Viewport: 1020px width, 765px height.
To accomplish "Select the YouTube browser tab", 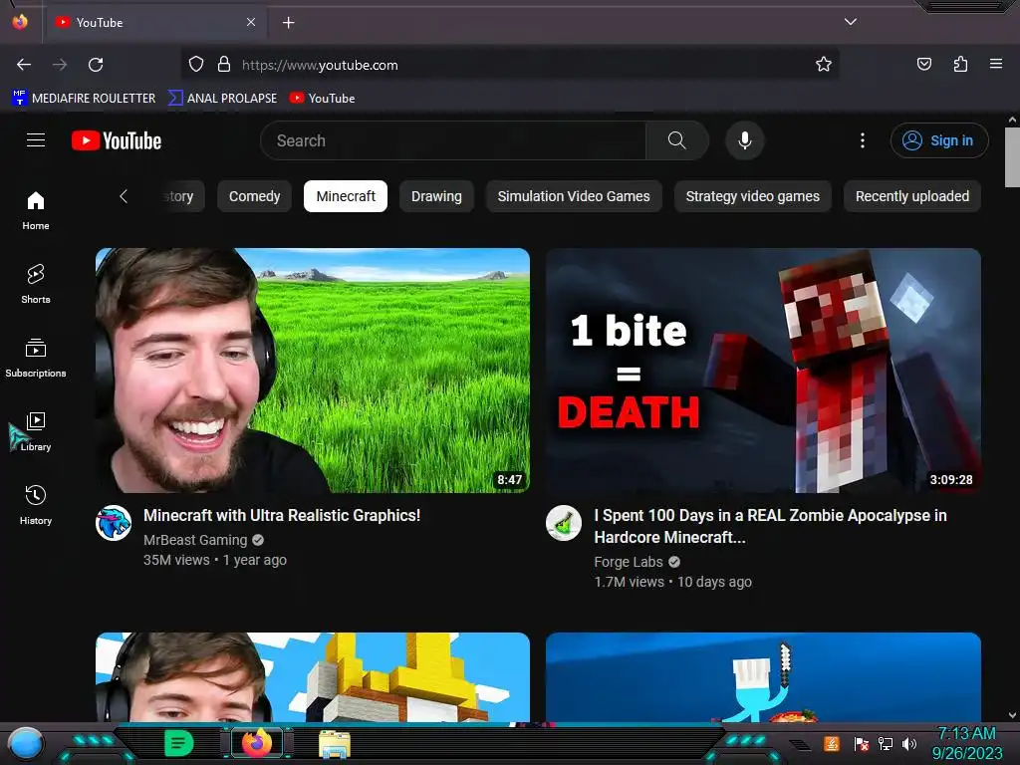I will [156, 22].
